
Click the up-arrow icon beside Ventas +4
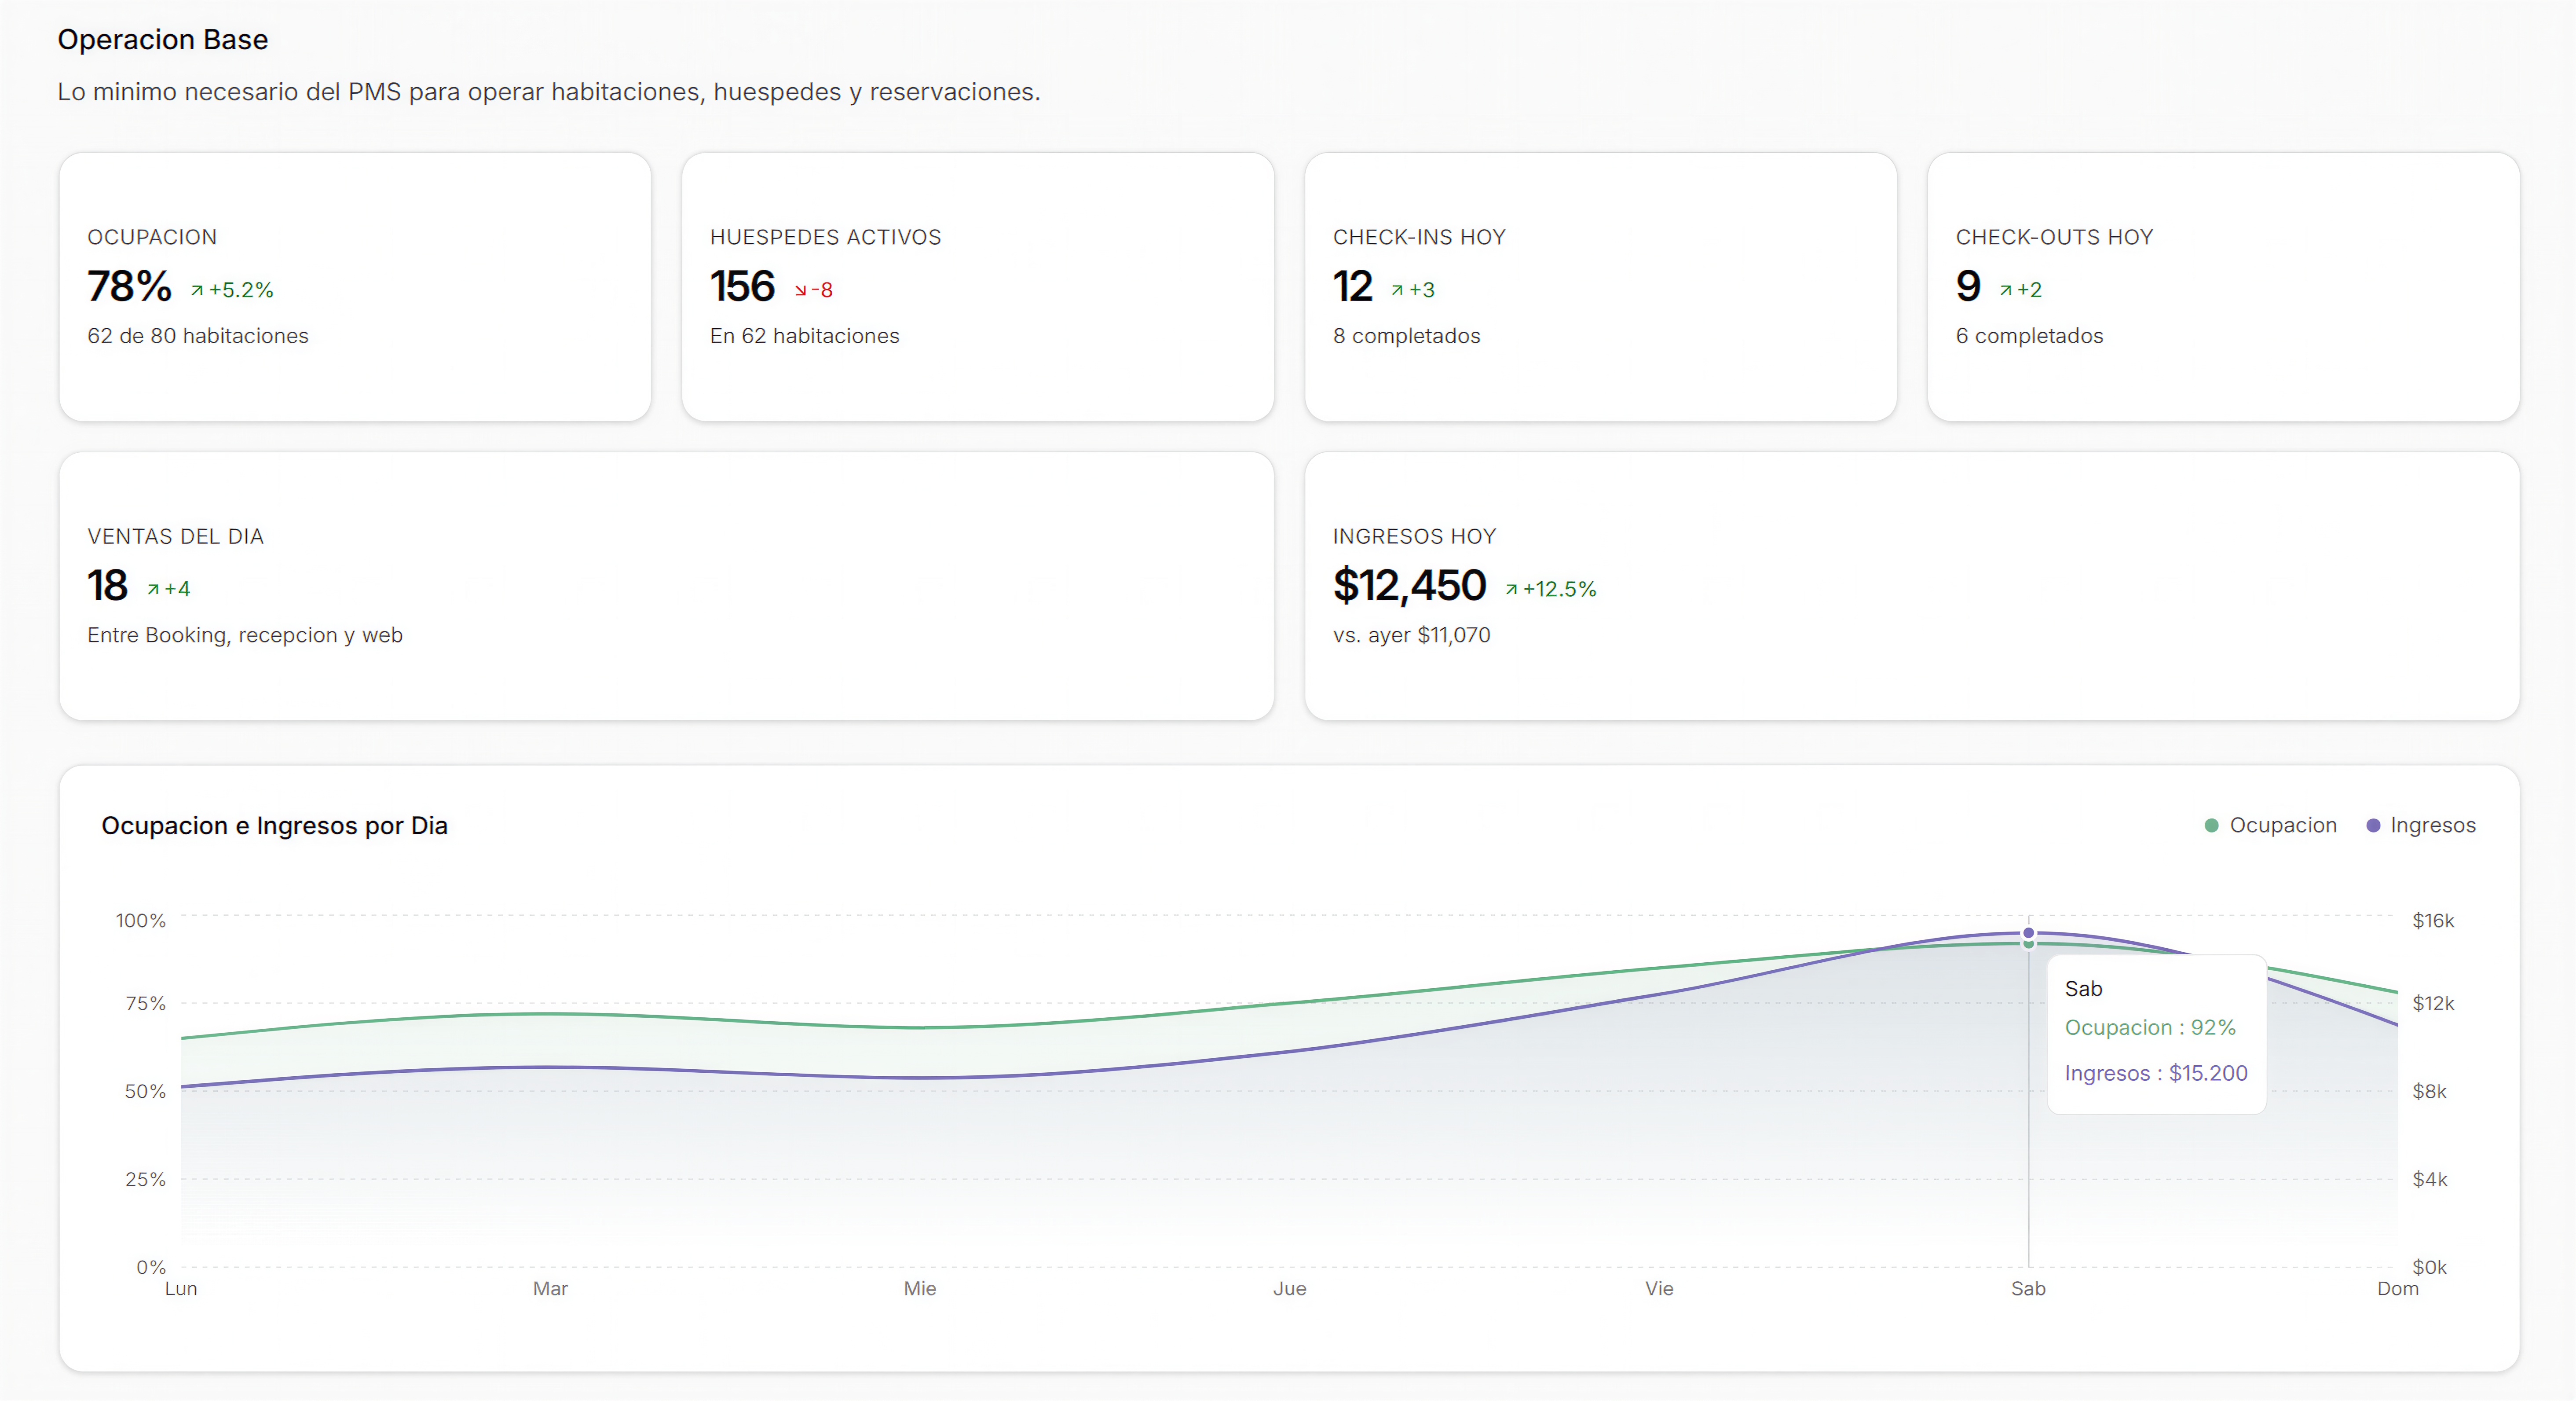pos(153,590)
